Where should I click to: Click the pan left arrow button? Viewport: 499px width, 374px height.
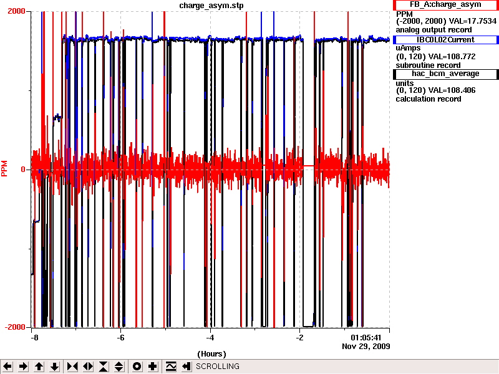coord(7,367)
